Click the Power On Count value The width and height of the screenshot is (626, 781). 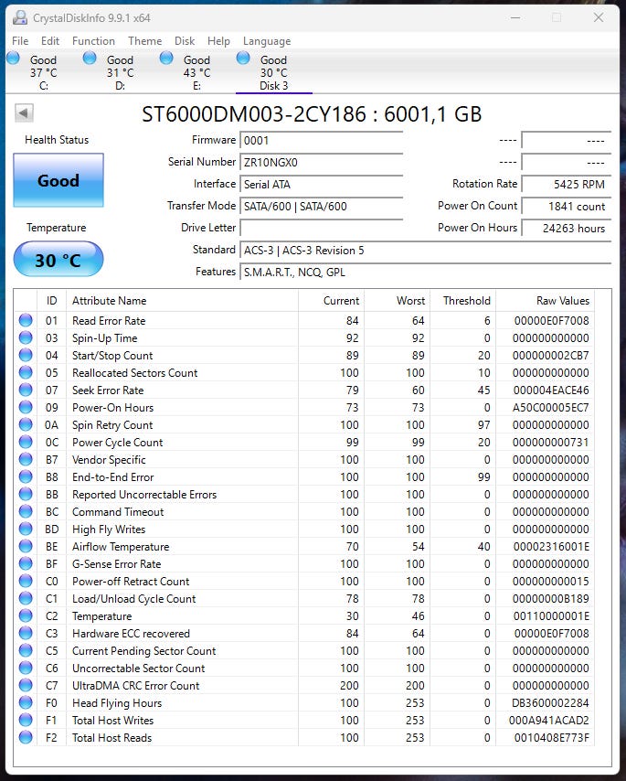pos(567,206)
